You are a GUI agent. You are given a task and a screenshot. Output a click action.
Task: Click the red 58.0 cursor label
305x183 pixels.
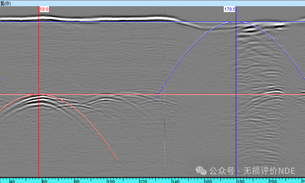(44, 9)
